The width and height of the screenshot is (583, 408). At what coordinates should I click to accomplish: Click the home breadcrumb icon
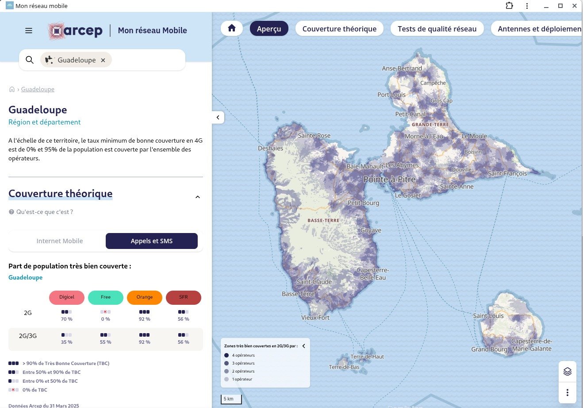[12, 89]
